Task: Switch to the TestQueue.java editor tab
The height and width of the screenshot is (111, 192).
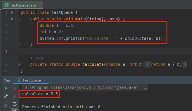Action: point(23,5)
